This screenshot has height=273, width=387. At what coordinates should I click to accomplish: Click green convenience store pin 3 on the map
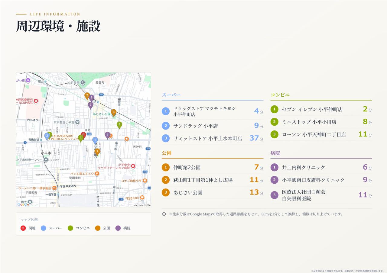[x=119, y=125]
